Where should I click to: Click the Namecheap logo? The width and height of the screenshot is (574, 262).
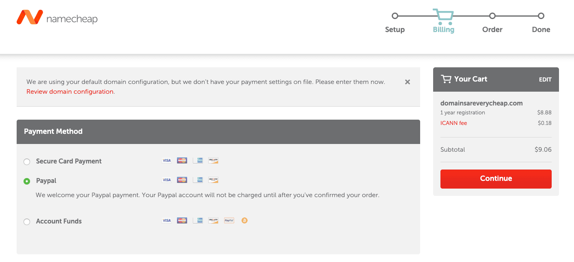pyautogui.click(x=57, y=17)
